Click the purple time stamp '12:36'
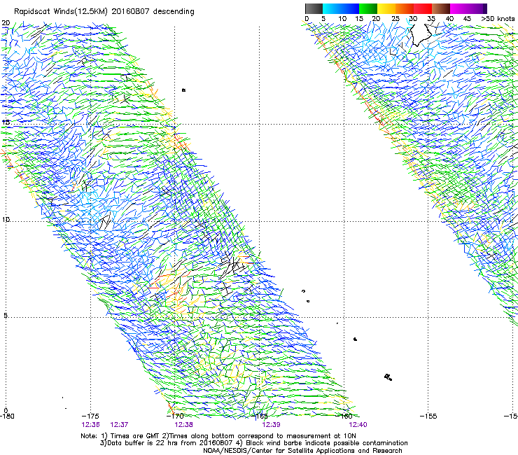518x455 pixels. (x=90, y=425)
